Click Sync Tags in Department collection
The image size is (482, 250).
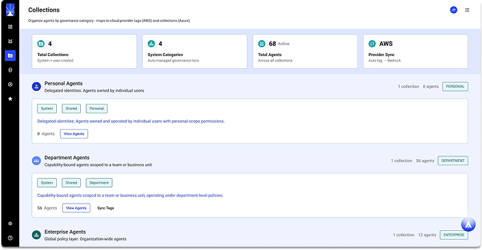[105, 208]
